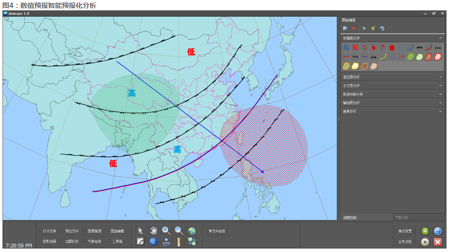This screenshot has width=449, height=252.
Task: Select the solid red circle symbol
Action: (392, 47)
